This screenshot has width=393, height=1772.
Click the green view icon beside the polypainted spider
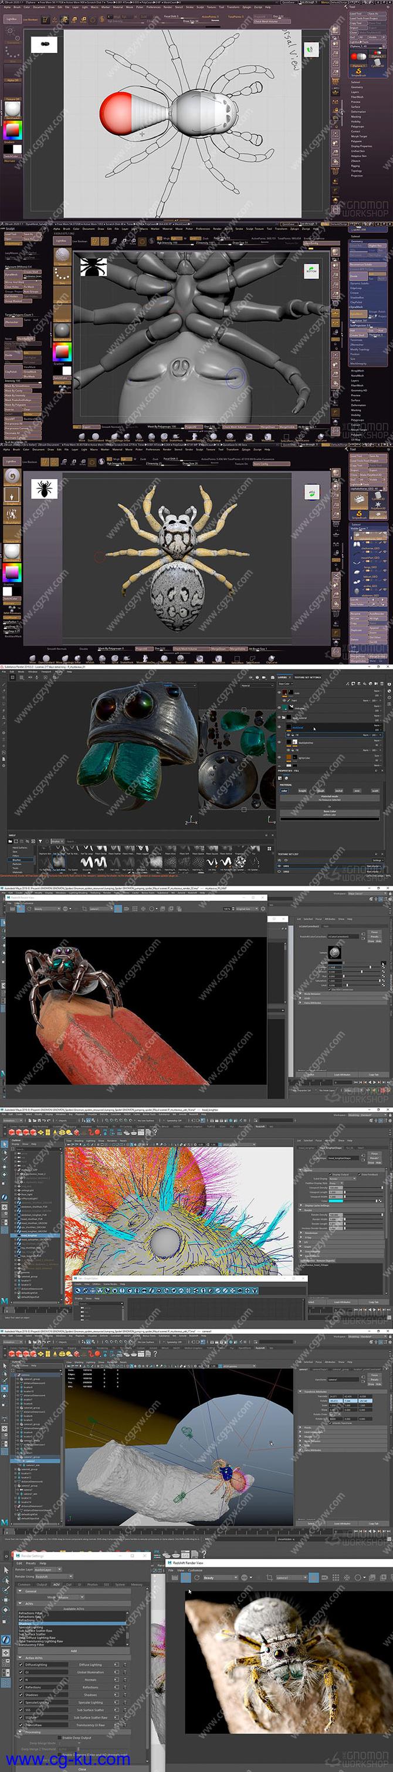[x=312, y=493]
